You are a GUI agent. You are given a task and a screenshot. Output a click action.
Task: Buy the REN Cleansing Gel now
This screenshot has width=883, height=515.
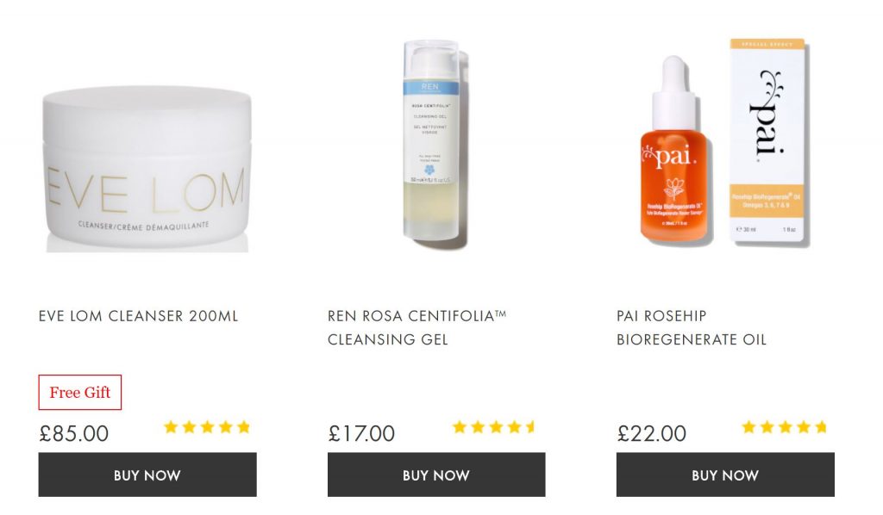point(436,475)
